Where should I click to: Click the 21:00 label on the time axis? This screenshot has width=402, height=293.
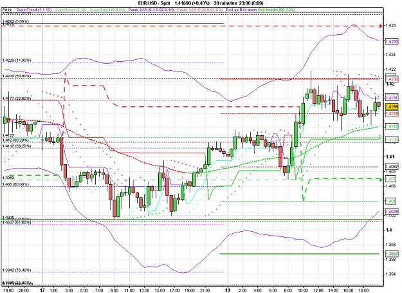click(x=205, y=290)
